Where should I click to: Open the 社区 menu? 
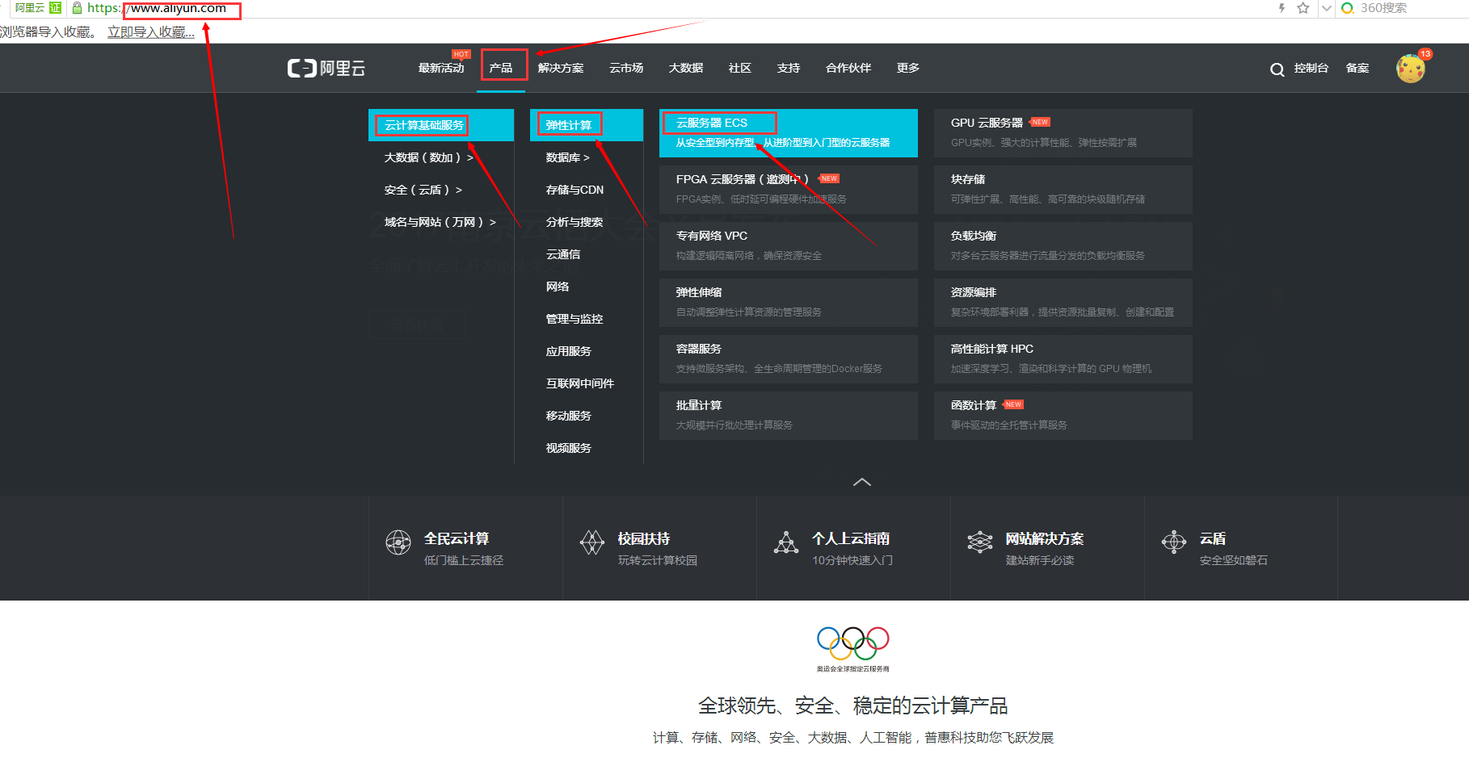pos(740,68)
